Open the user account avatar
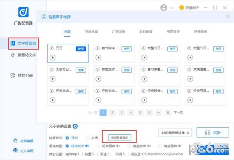The width and height of the screenshot is (234, 160). 164,8
